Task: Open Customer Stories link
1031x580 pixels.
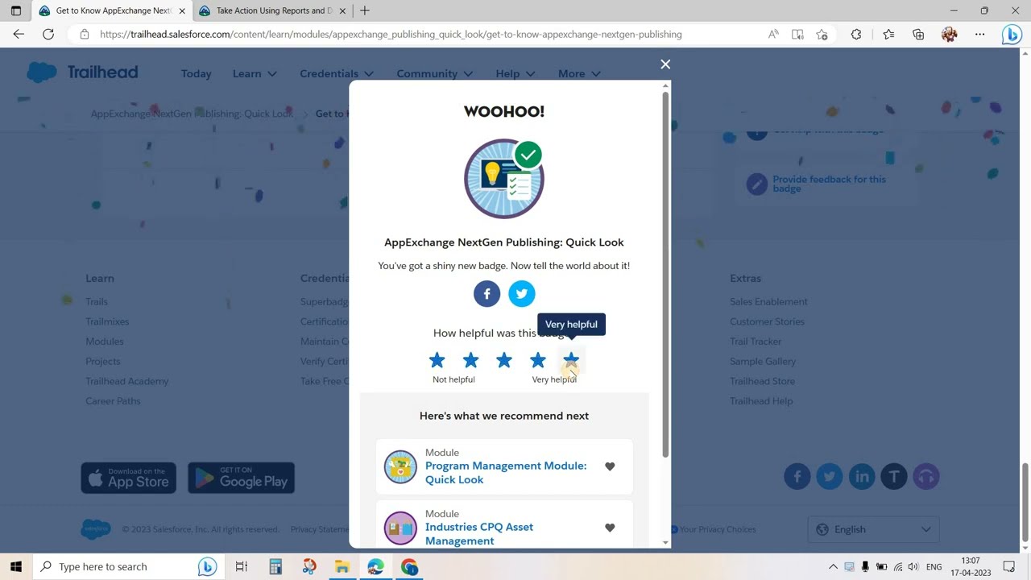Action: click(767, 321)
